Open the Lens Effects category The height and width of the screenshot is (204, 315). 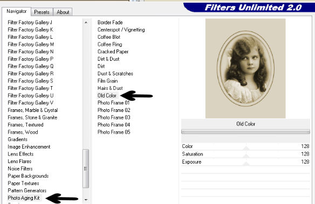[20, 154]
